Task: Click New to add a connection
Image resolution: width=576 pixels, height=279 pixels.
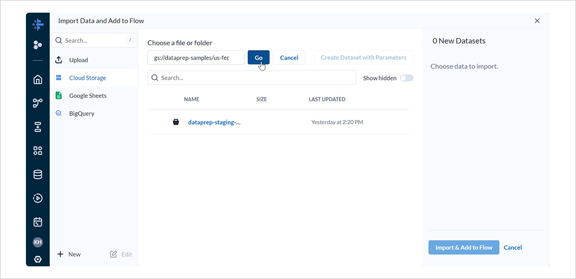Action: click(69, 254)
